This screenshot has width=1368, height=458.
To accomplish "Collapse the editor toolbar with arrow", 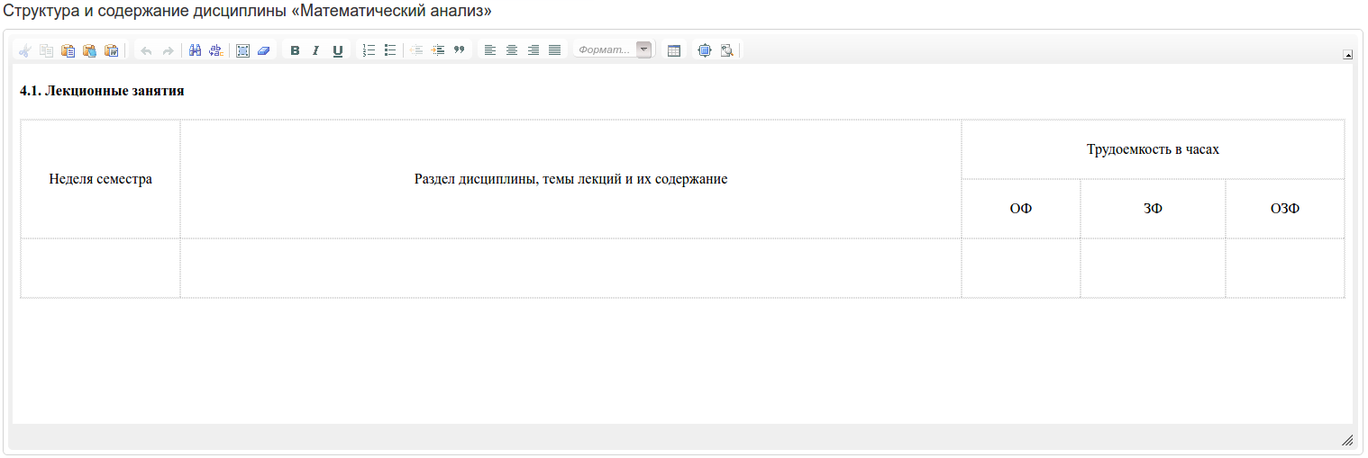I will click(x=1347, y=55).
